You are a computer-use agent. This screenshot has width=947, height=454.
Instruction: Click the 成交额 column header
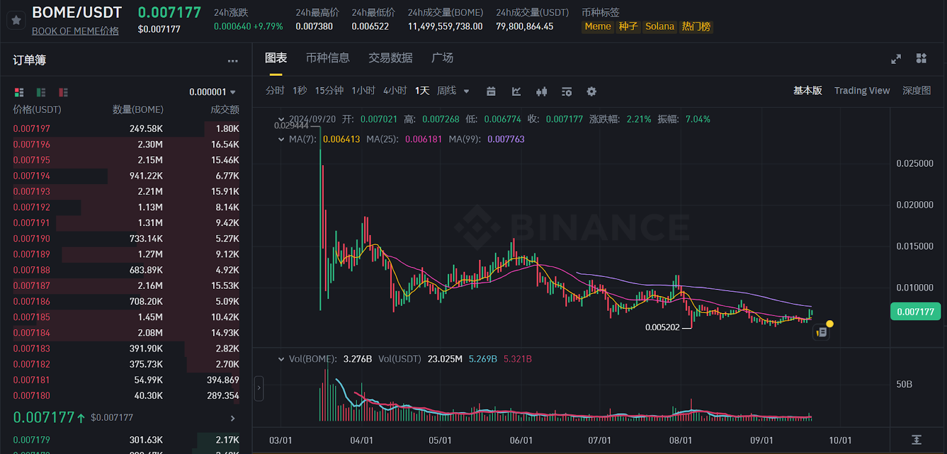[225, 110]
